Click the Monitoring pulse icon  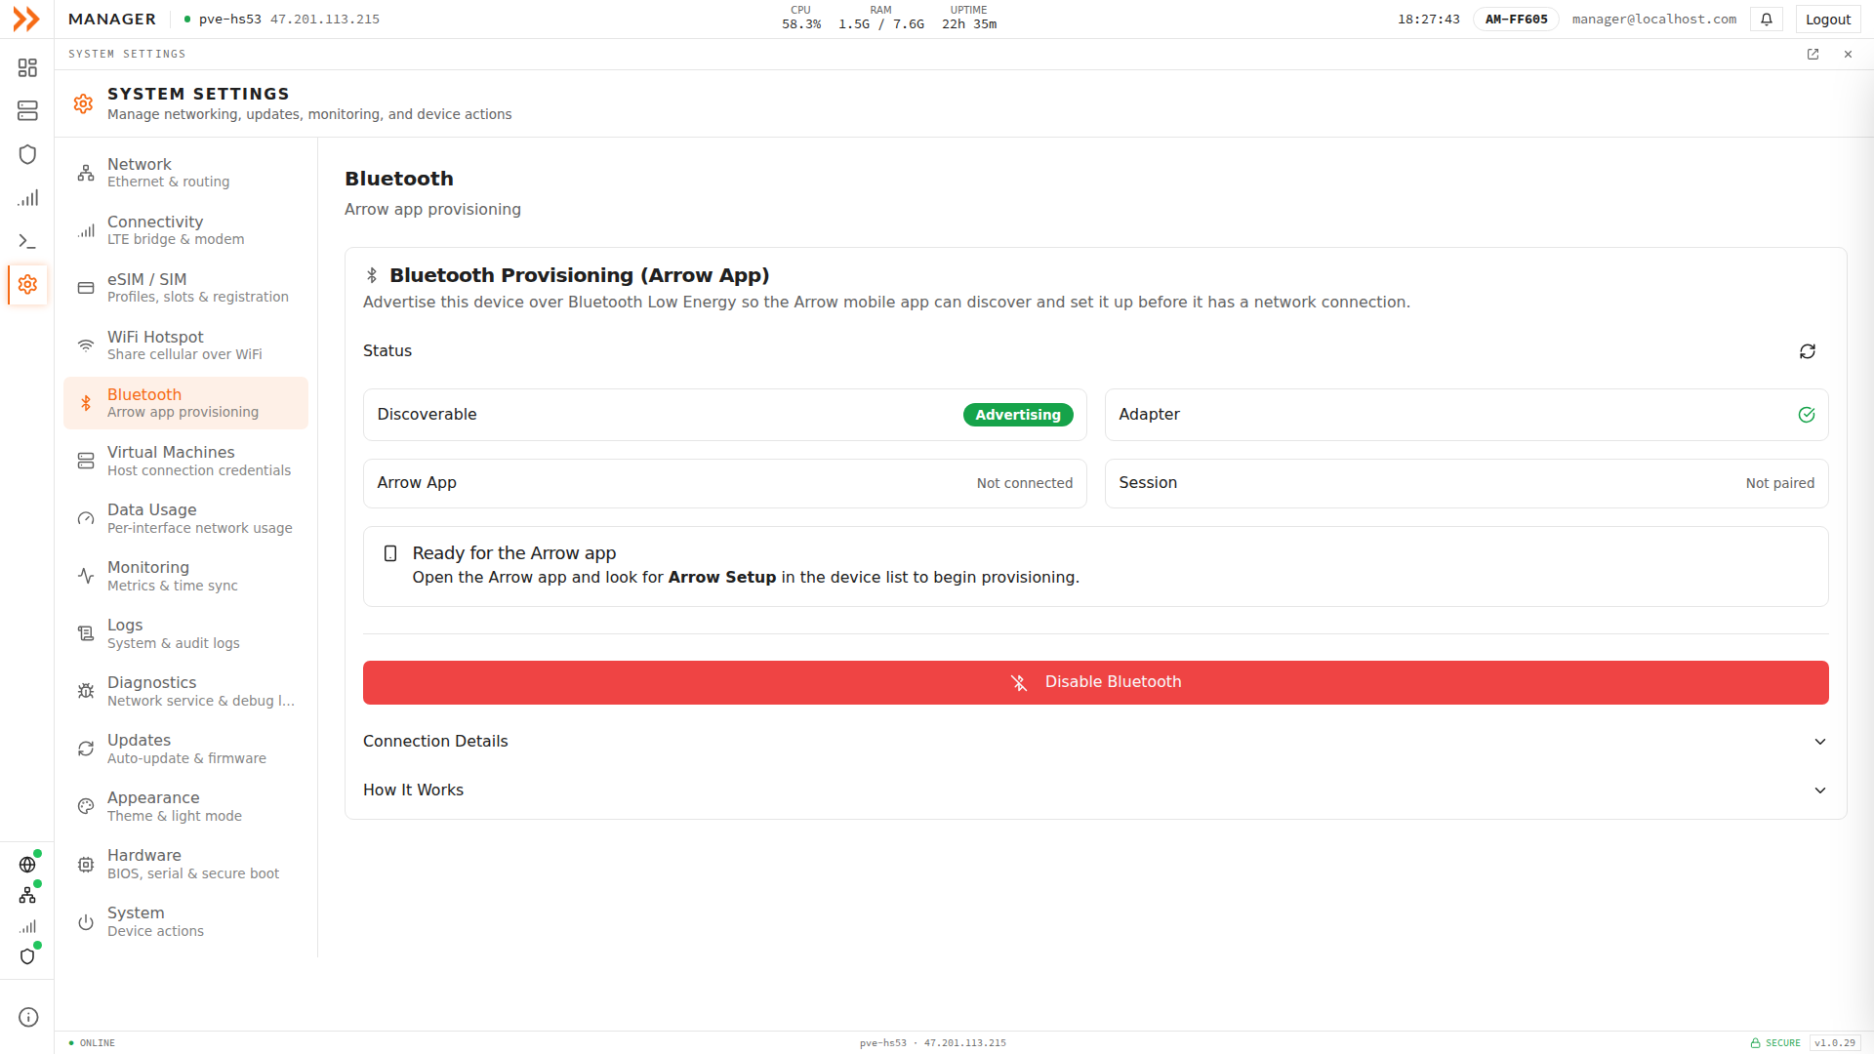[x=86, y=576]
